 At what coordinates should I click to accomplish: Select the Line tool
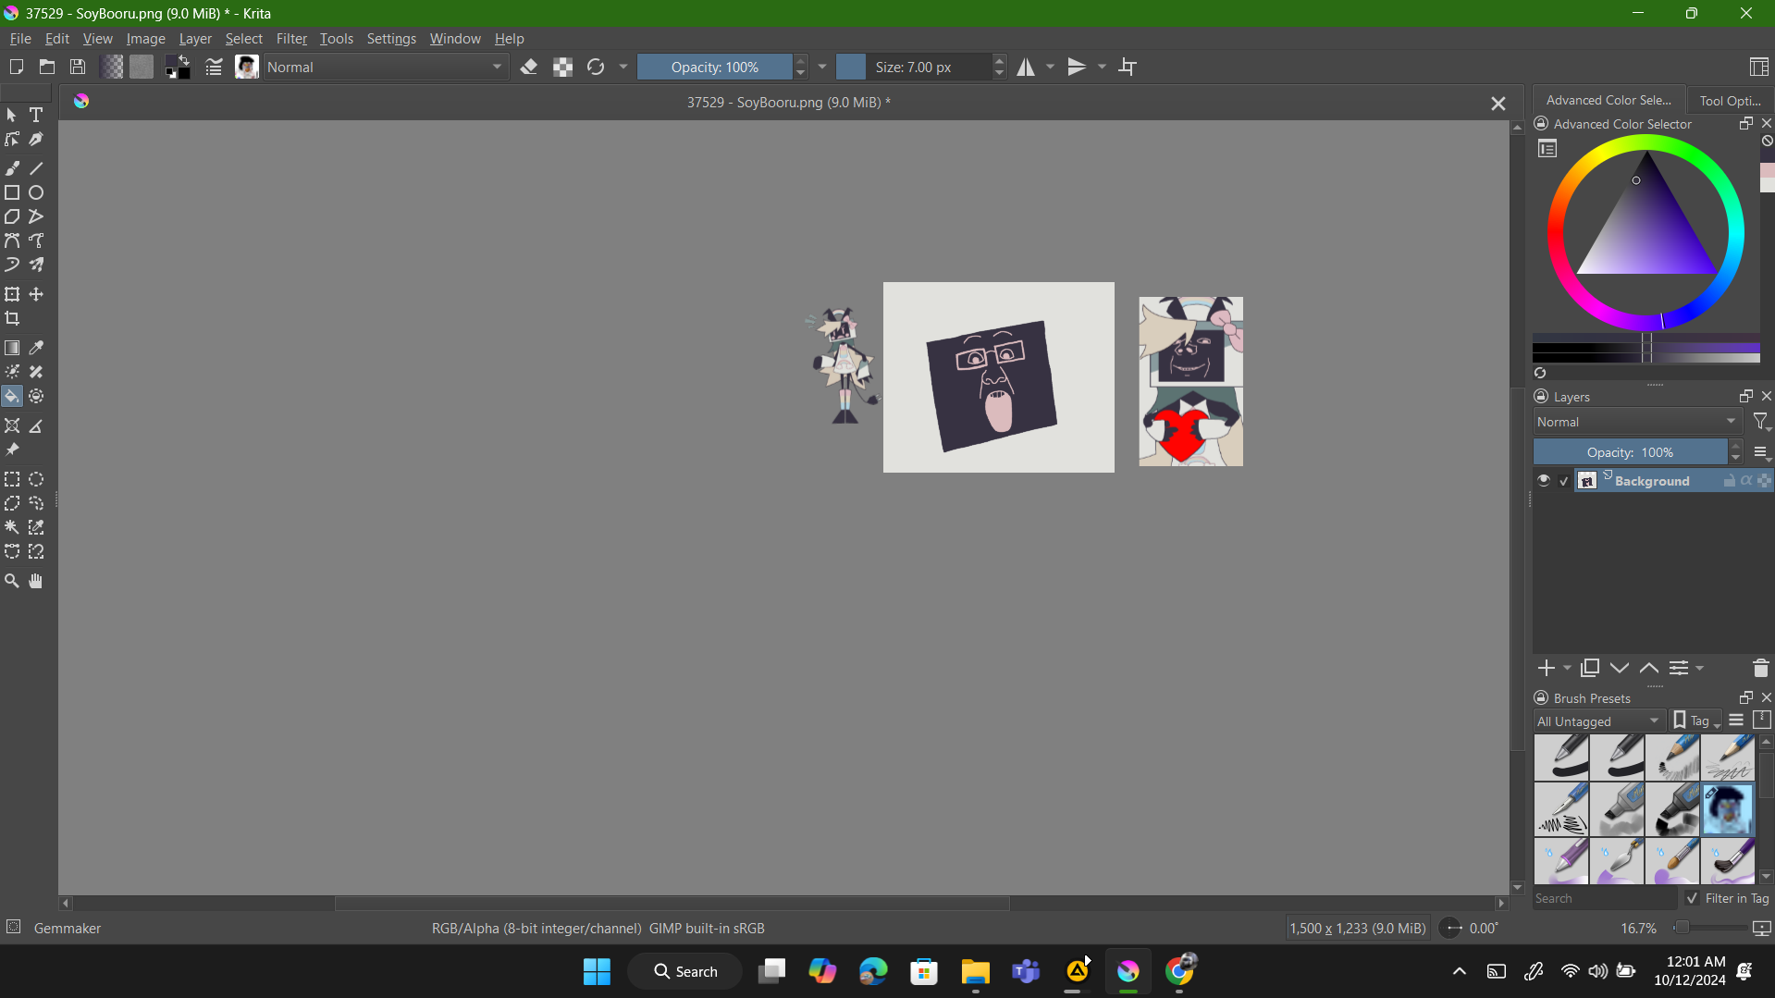pos(36,168)
